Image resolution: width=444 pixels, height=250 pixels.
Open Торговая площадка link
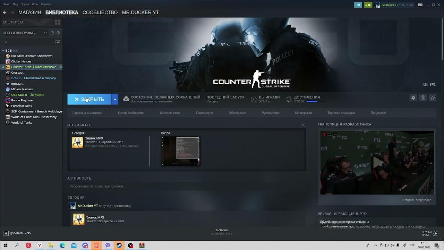(x=341, y=113)
